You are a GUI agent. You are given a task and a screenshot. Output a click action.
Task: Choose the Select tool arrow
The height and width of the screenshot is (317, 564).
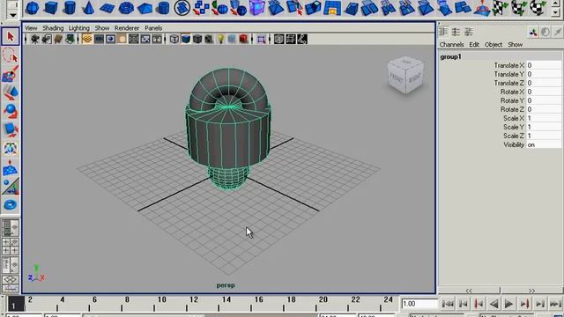pyautogui.click(x=10, y=37)
